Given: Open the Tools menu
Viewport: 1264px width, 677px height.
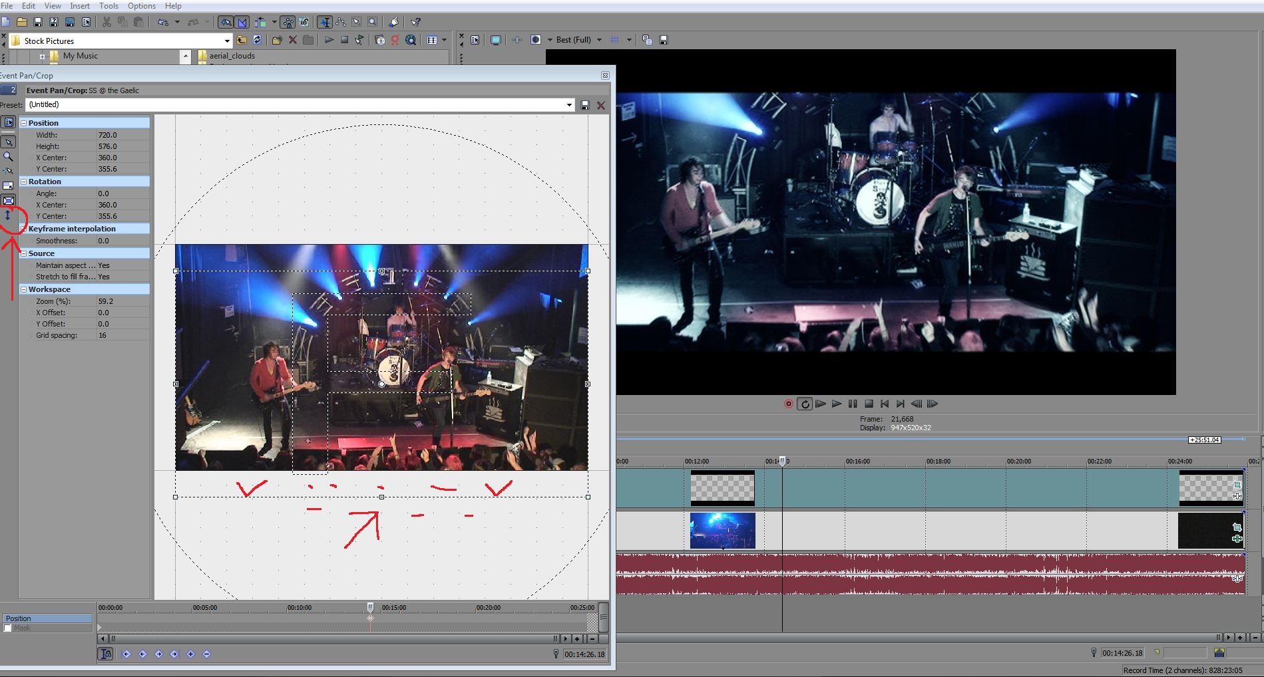Looking at the screenshot, I should [x=108, y=6].
